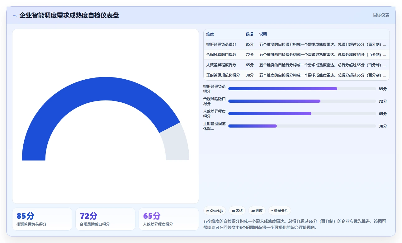Open the 85分 排班管理负荷得分 data card

click(42, 219)
